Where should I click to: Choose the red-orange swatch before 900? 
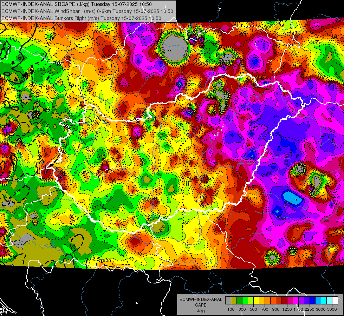tap(273, 301)
